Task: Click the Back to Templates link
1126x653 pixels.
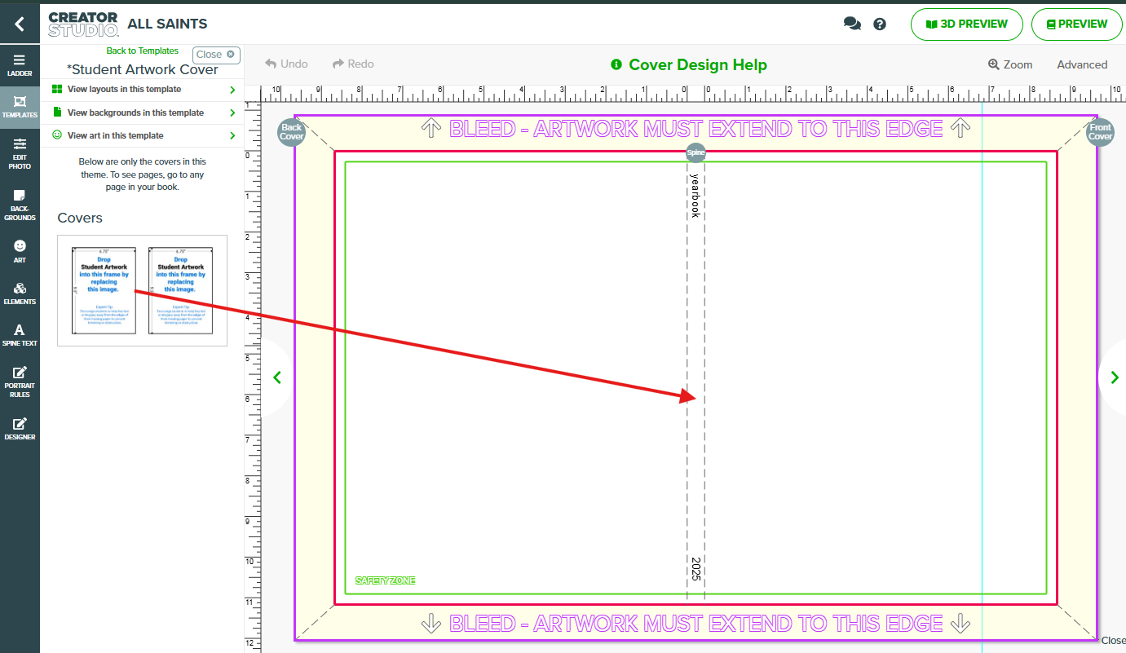Action: tap(142, 51)
